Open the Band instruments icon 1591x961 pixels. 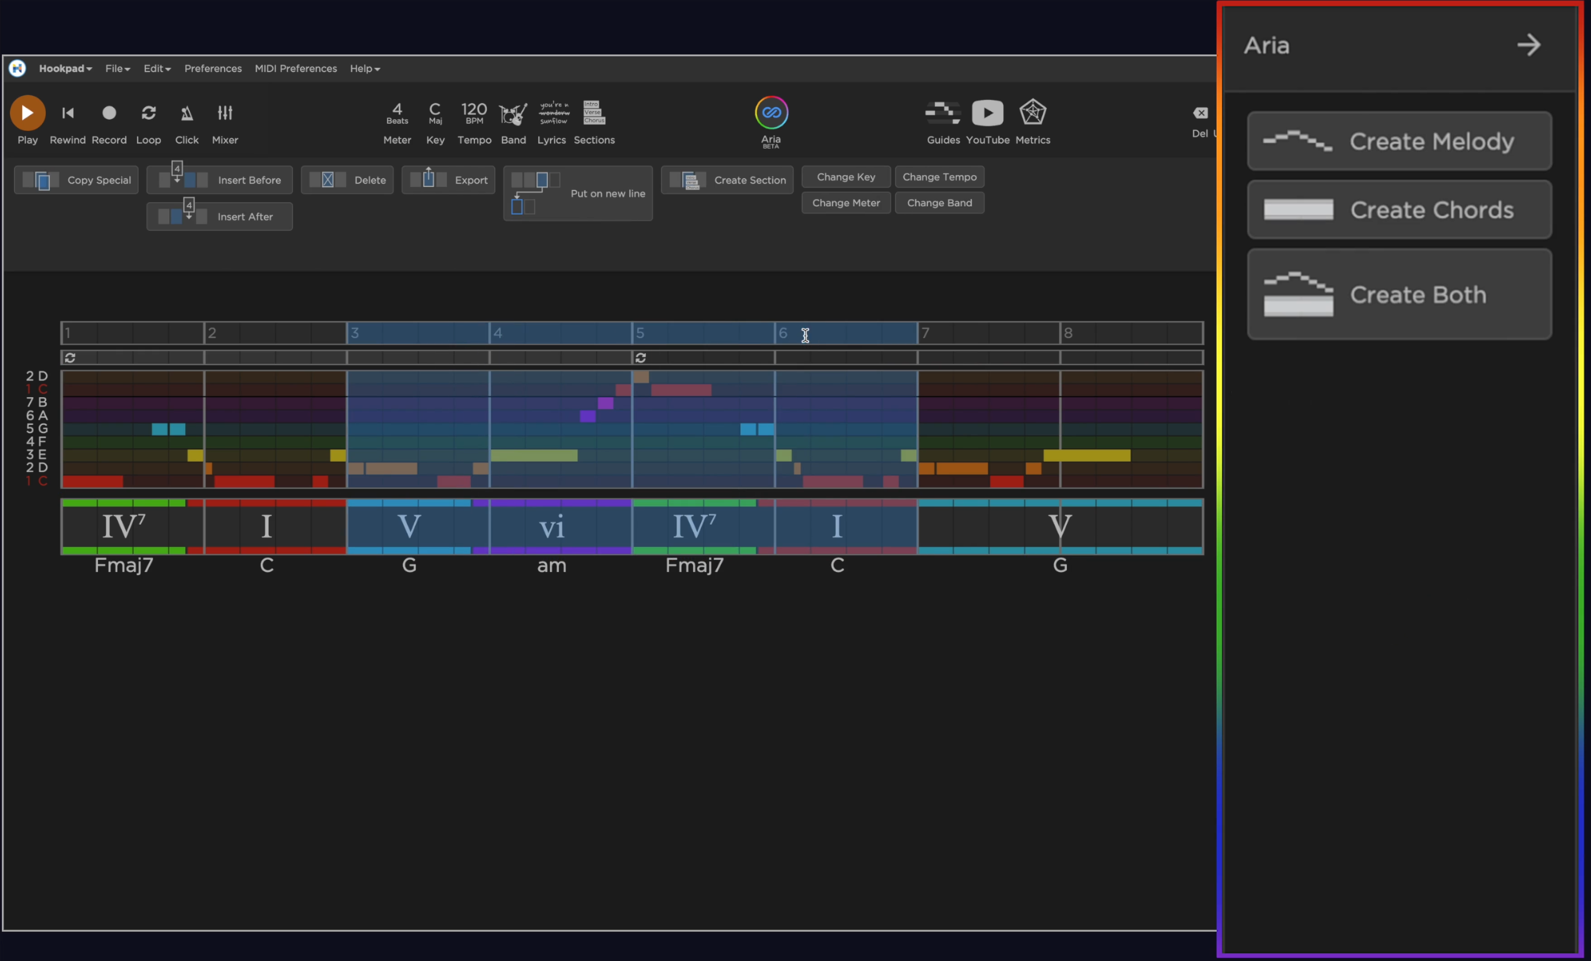tap(513, 114)
